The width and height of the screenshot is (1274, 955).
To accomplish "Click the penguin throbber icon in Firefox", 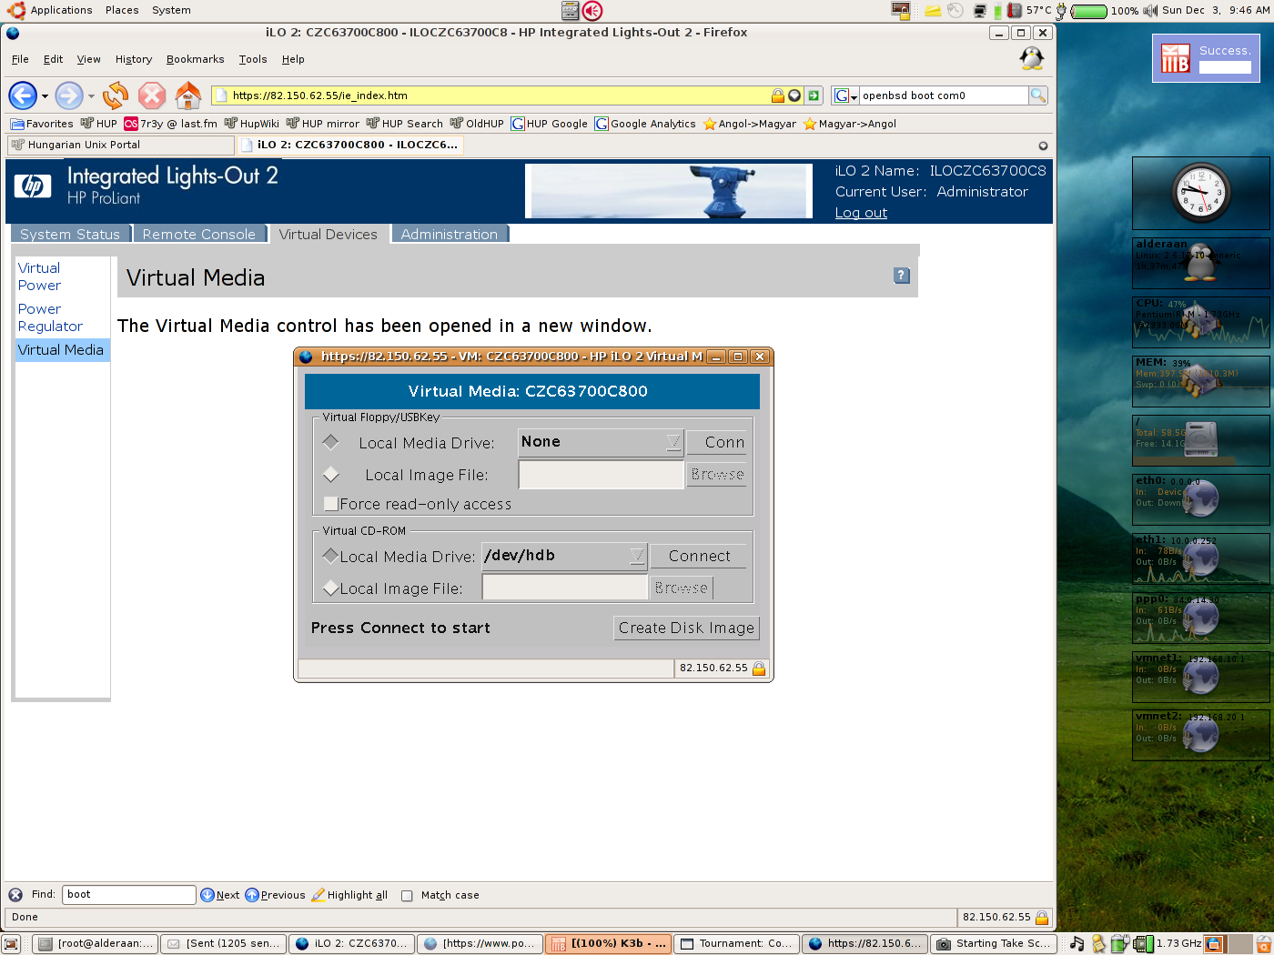I will click(1031, 59).
